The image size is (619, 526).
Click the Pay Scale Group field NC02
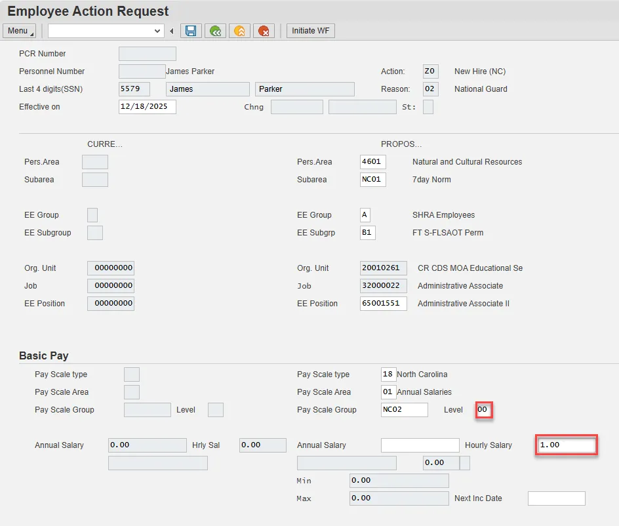(404, 410)
